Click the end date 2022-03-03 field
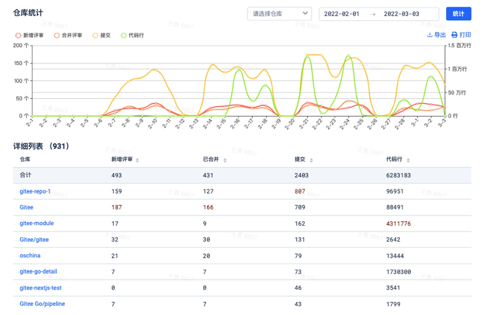Image resolution: width=488 pixels, height=315 pixels. point(401,14)
